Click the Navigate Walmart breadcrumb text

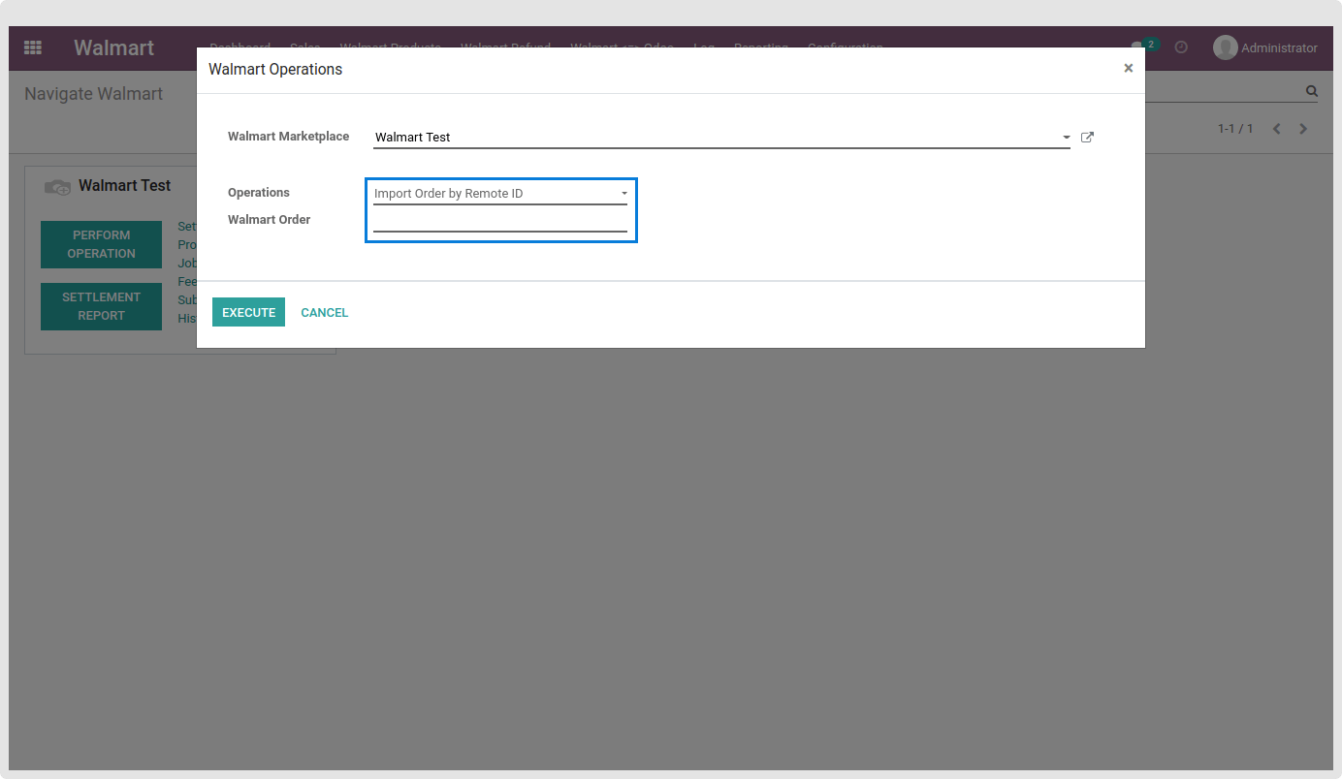tap(93, 94)
